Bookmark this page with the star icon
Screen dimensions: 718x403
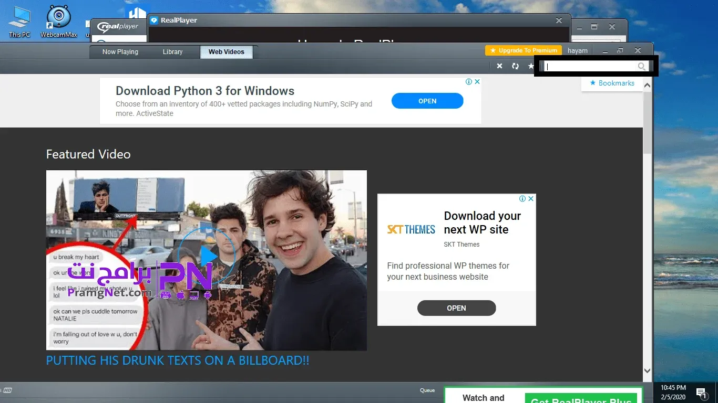tap(531, 66)
